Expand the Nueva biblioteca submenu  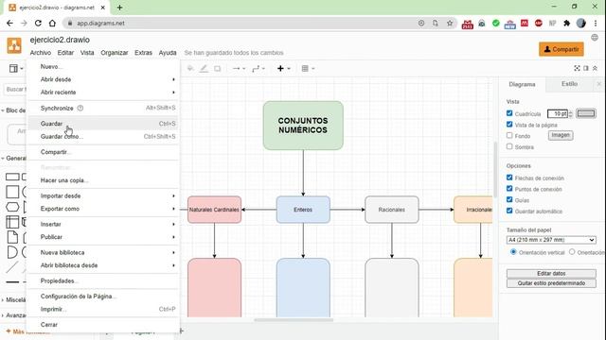coord(102,252)
